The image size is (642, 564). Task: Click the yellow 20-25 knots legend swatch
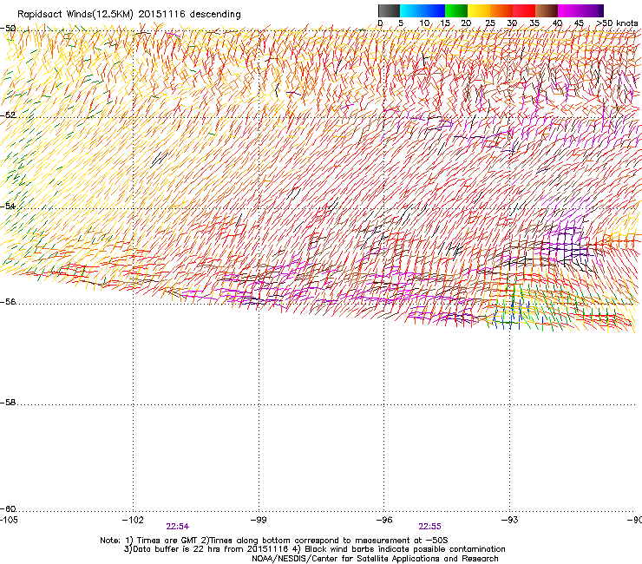[479, 10]
